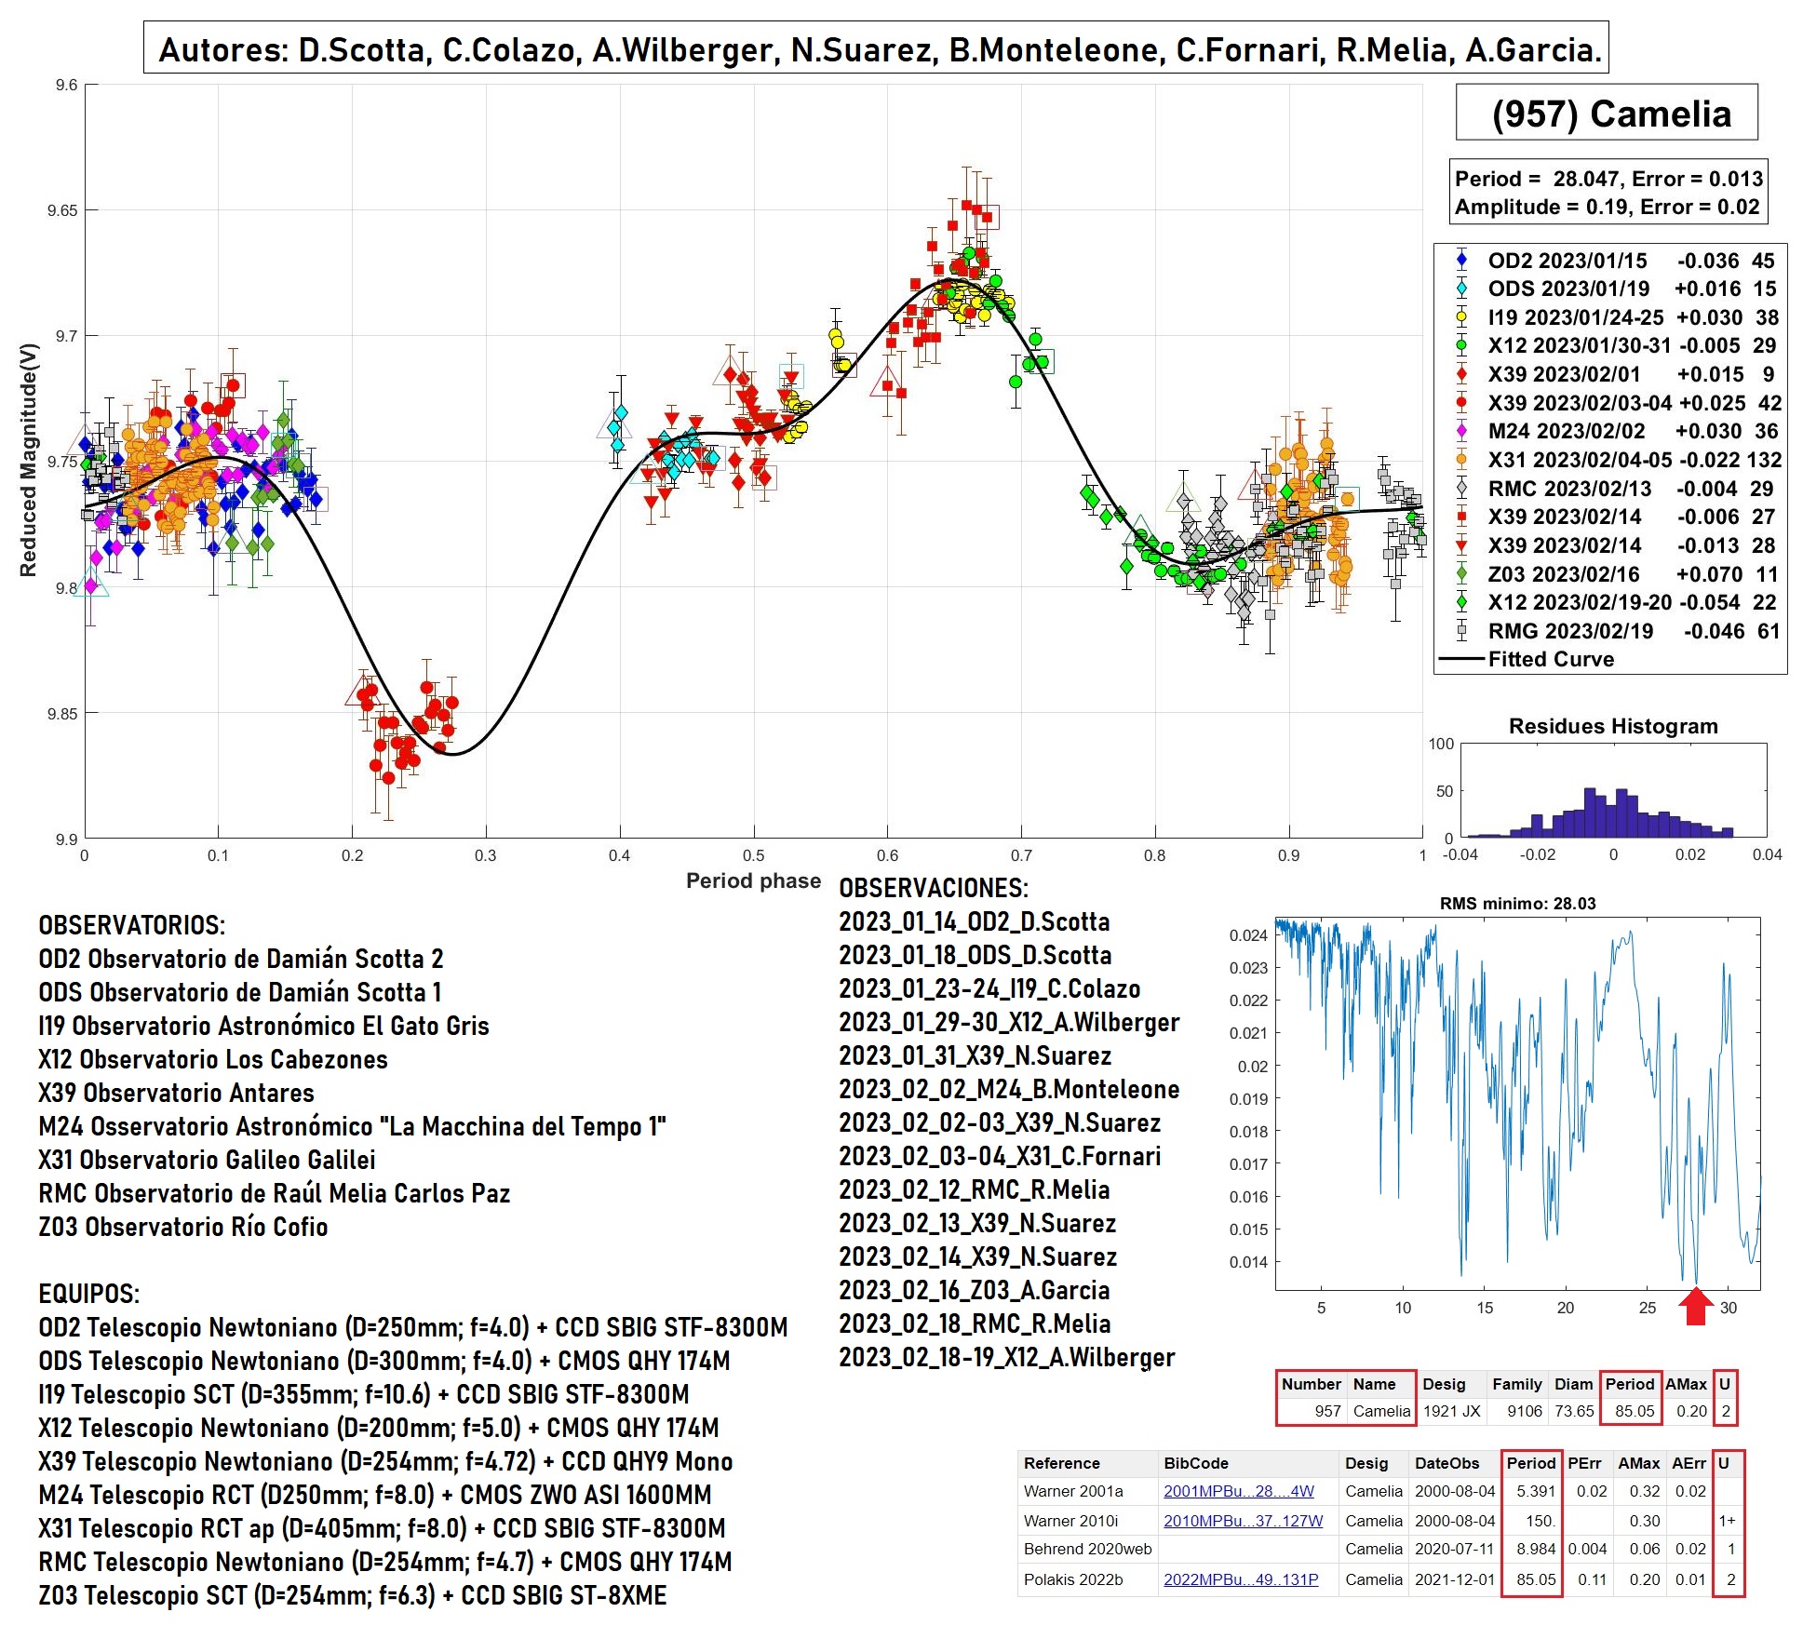
Task: Click the magenta diamond marker for M24 2023/02/02
Action: [1461, 431]
